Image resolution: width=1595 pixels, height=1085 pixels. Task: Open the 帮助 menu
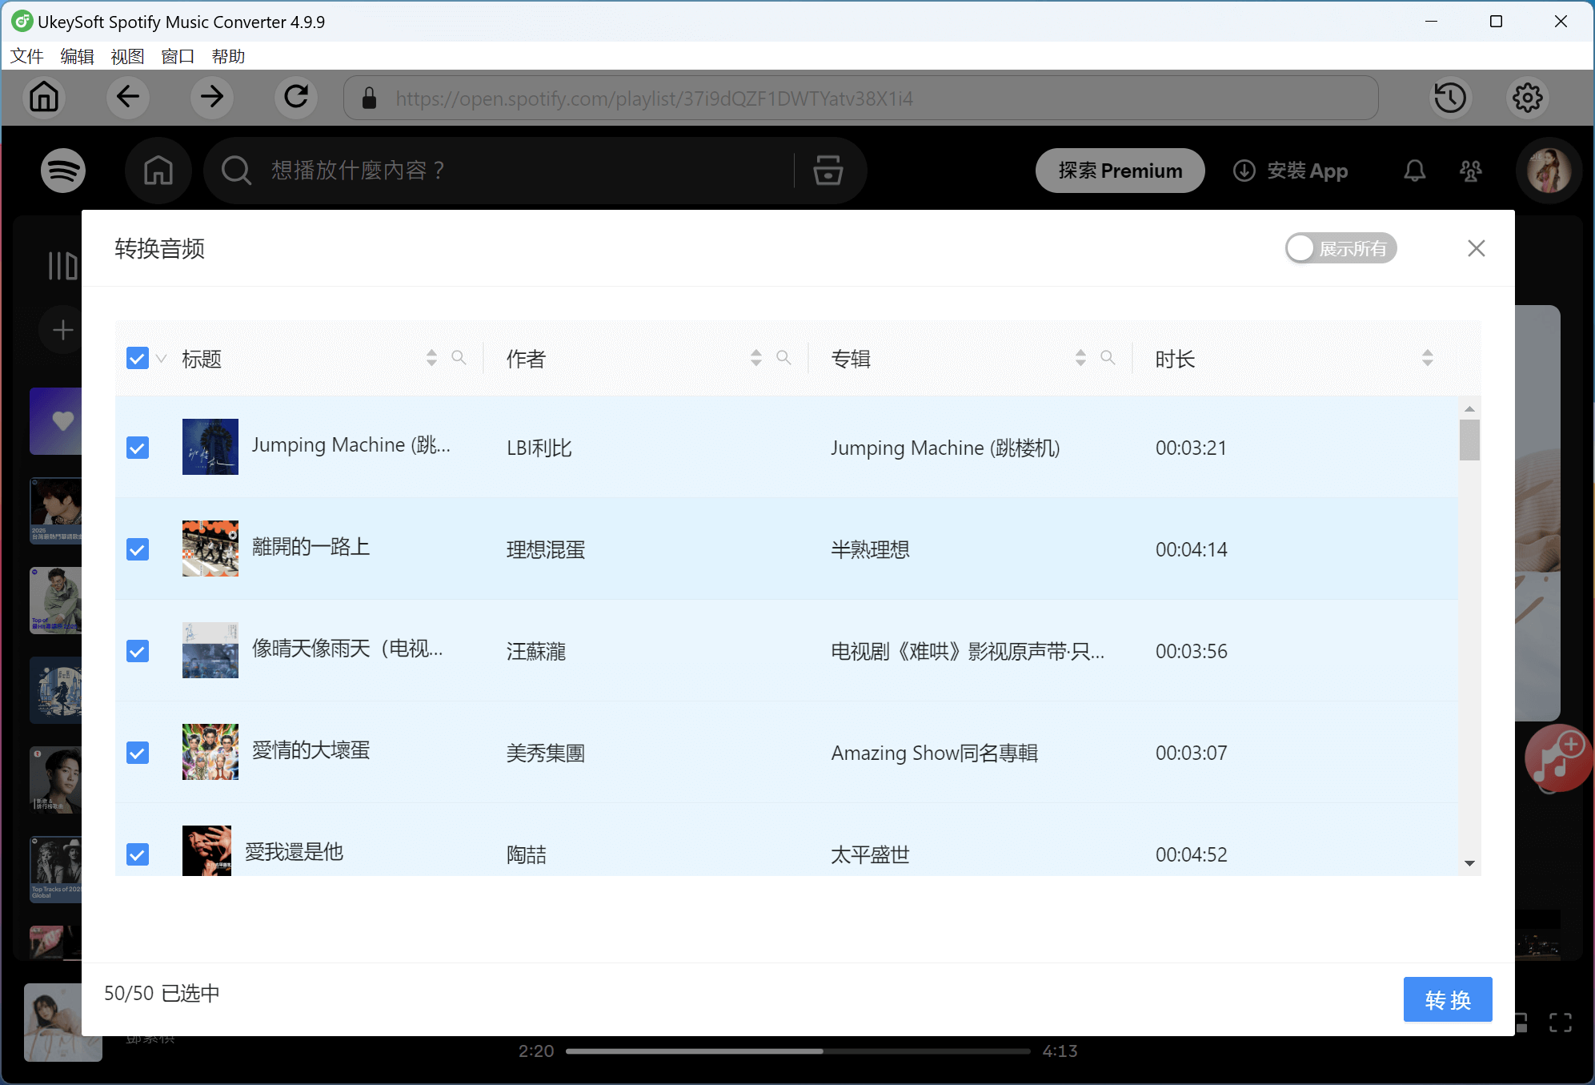click(x=227, y=56)
